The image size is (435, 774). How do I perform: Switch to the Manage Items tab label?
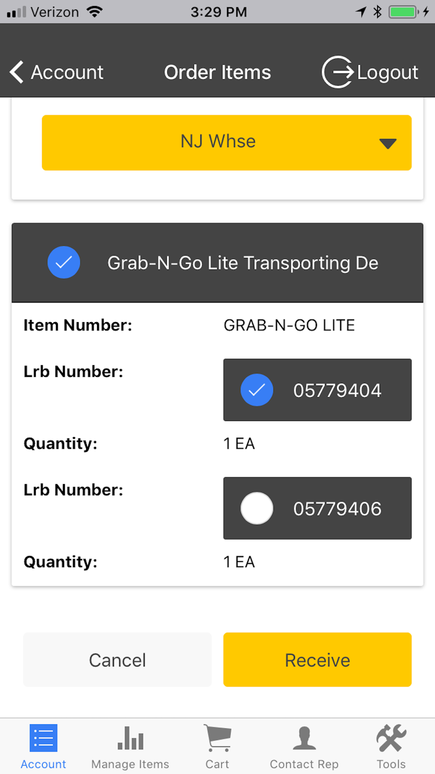pyautogui.click(x=130, y=764)
